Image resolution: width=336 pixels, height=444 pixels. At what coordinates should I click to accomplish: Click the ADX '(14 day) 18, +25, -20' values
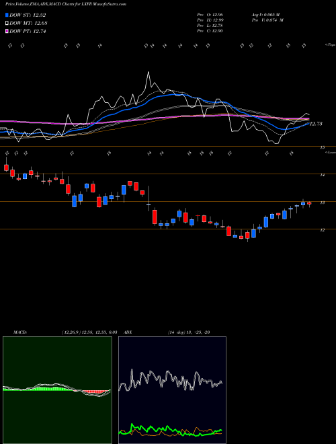[x=189, y=332]
